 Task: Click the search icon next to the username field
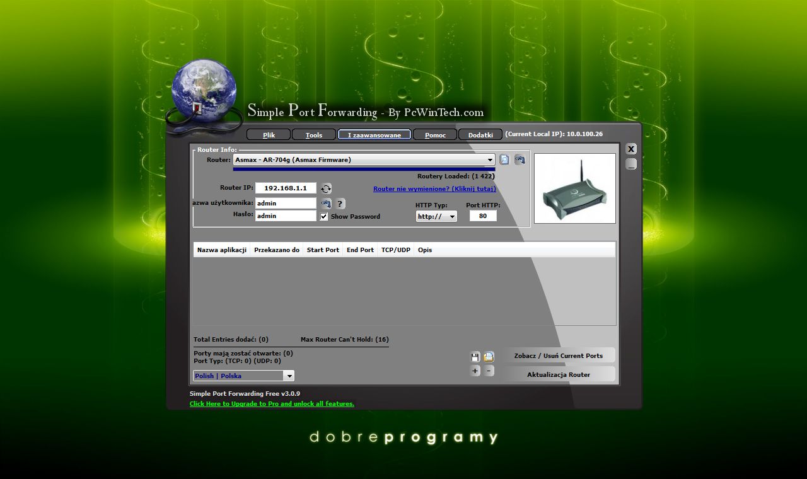[x=326, y=203]
